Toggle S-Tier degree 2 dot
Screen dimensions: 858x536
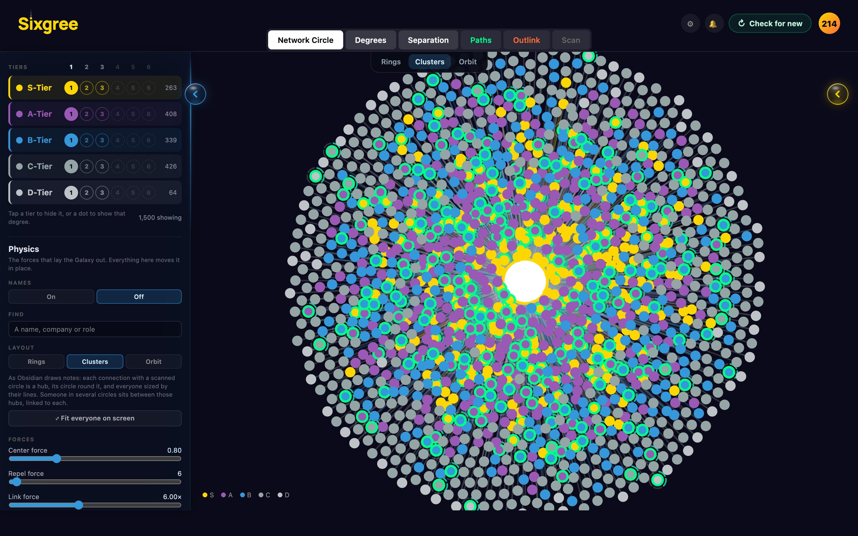click(87, 88)
